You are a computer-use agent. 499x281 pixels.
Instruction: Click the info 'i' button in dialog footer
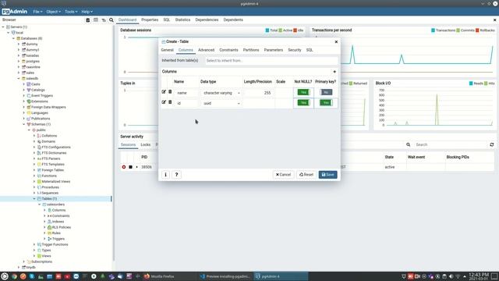coord(165,175)
